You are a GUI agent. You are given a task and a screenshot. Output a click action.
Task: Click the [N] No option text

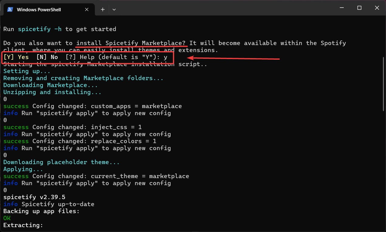pos(47,57)
